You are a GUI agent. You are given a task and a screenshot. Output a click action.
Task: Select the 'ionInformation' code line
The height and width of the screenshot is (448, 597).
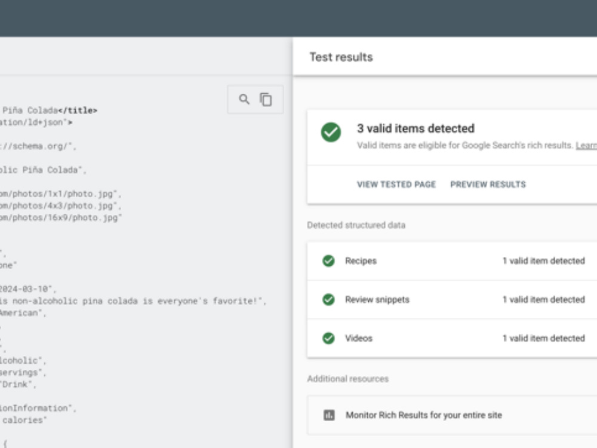[x=38, y=408]
